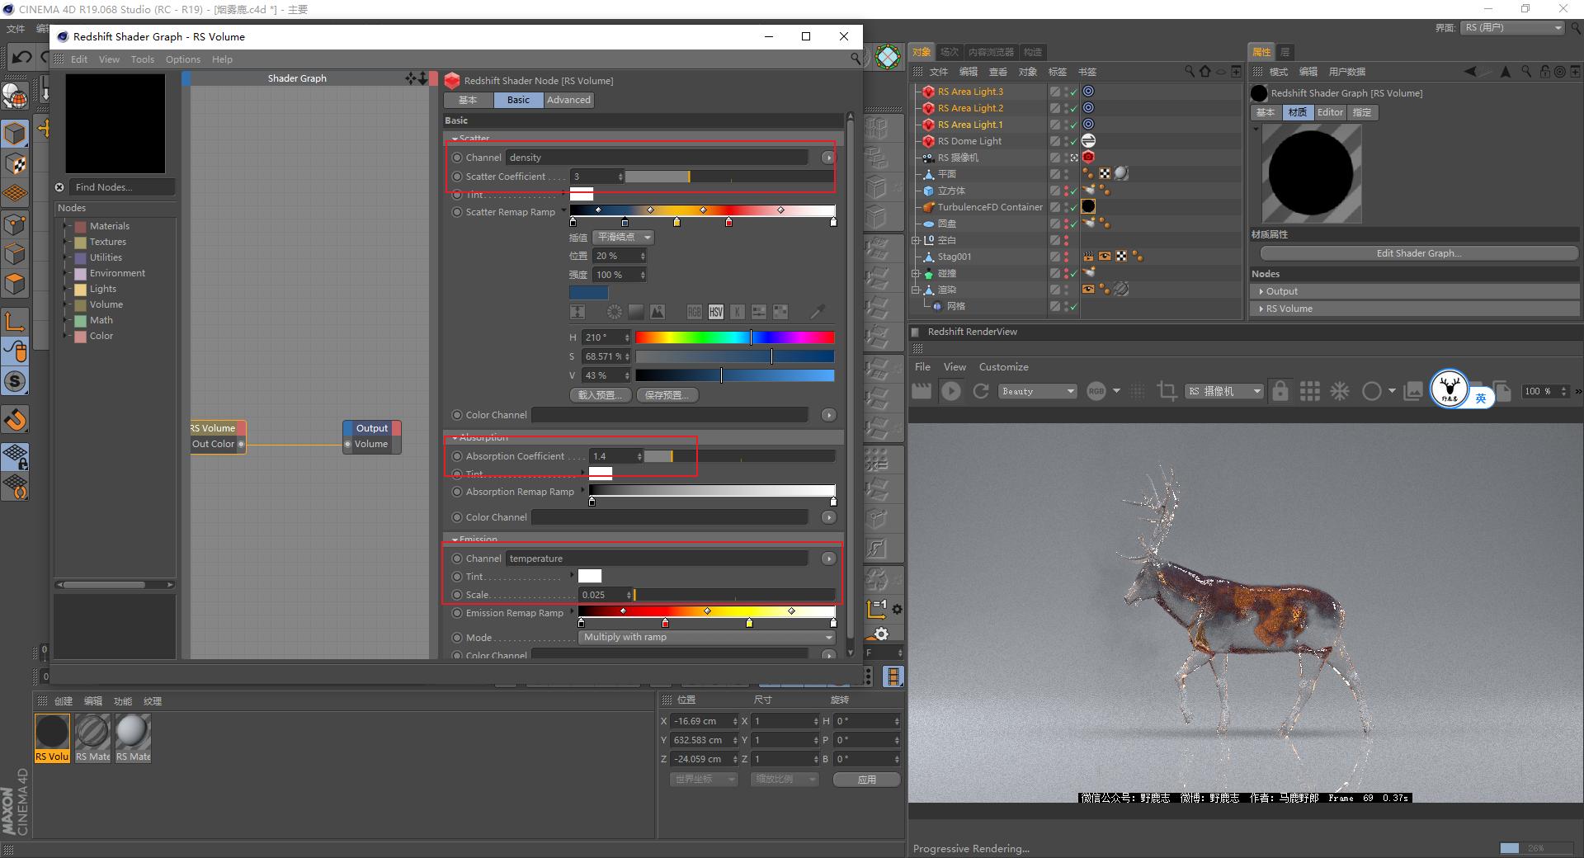Select the RGB display mode in RenderView
1584x858 pixels.
click(x=1096, y=391)
